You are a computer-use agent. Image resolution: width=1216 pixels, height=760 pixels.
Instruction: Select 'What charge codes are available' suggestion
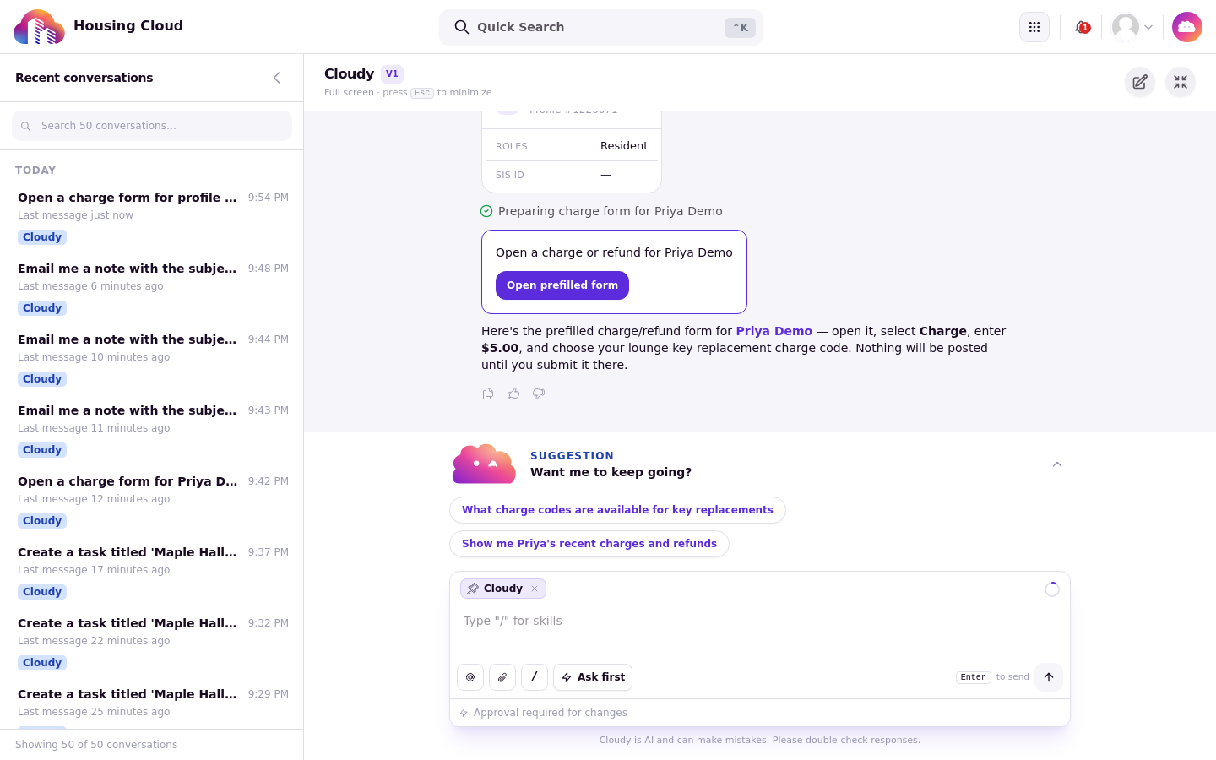tap(617, 510)
